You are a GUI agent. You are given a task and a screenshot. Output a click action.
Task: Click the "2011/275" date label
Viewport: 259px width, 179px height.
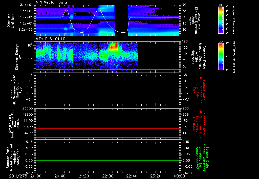(18, 176)
